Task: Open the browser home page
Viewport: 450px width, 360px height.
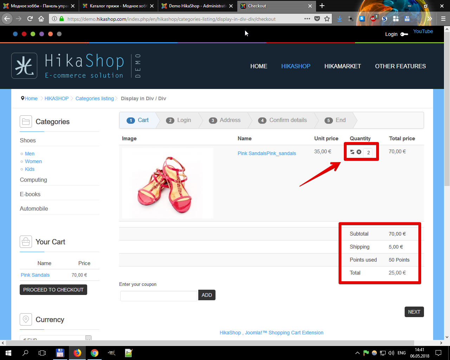Action: (41, 19)
